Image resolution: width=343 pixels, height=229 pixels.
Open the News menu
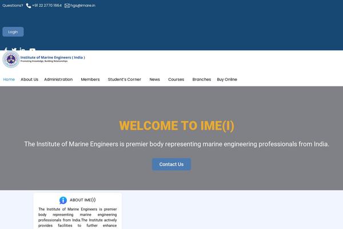pos(155,80)
